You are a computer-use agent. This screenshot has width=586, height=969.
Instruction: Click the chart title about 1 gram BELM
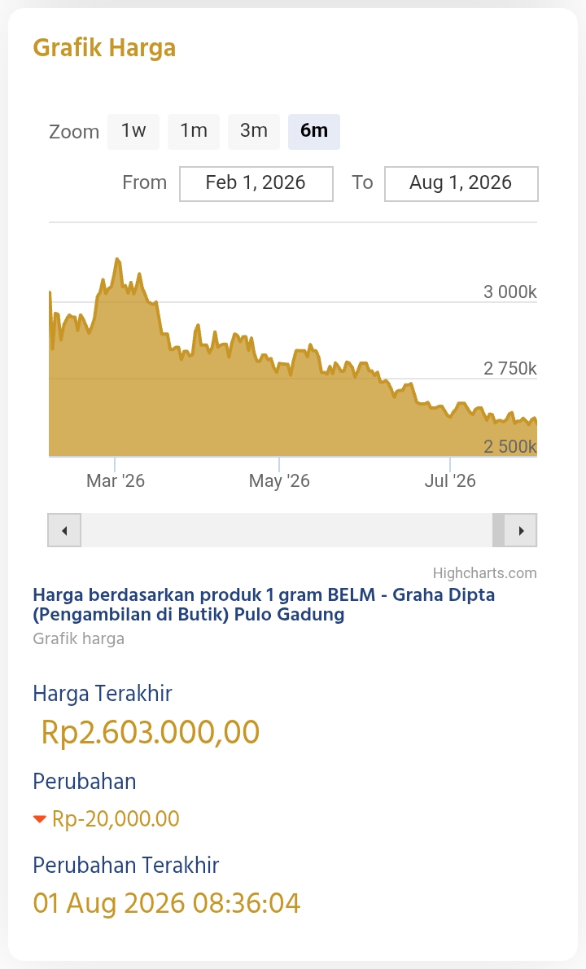pos(264,604)
